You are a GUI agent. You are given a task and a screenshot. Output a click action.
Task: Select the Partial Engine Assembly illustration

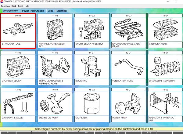click(x=55, y=30)
